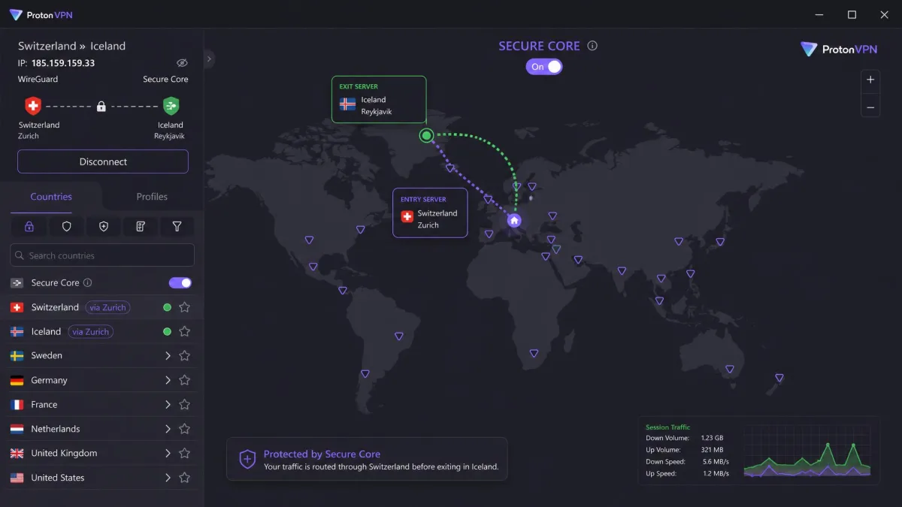Favorite Iceland with the star
The image size is (902, 507).
pos(184,331)
